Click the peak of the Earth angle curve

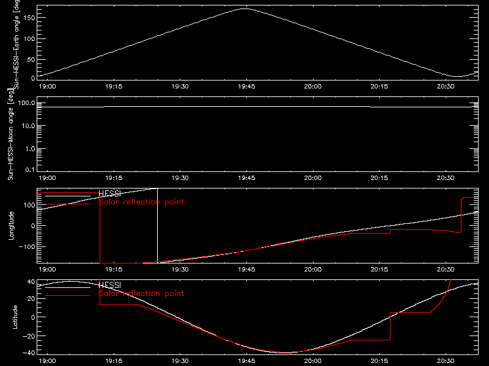pyautogui.click(x=245, y=9)
